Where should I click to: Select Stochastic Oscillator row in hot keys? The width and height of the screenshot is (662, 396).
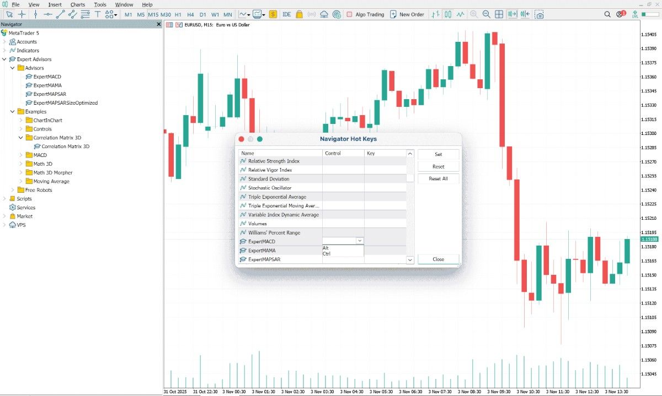click(x=322, y=188)
